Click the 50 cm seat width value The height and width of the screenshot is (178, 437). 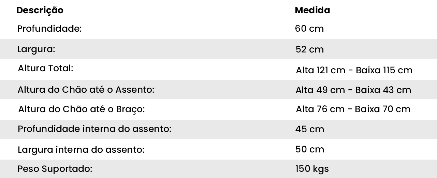(310, 149)
